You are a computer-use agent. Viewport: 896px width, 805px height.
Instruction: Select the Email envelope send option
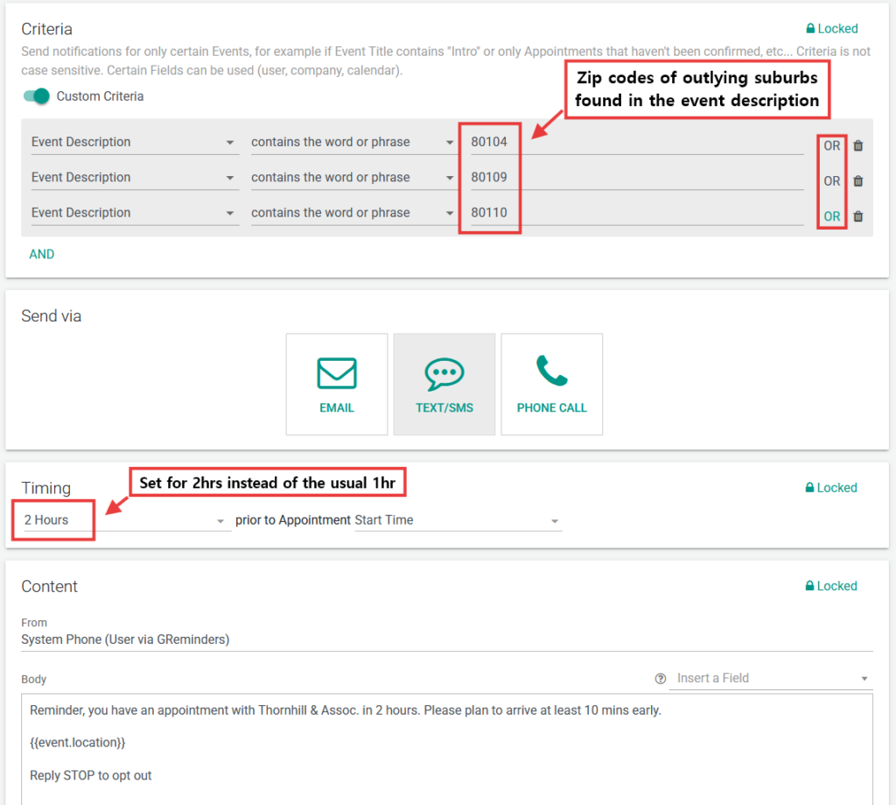(337, 384)
